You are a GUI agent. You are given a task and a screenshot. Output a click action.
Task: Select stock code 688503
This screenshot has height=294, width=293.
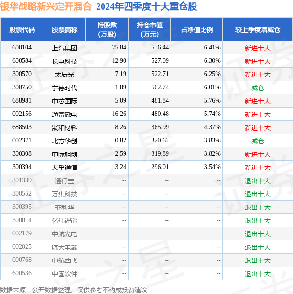22,127
